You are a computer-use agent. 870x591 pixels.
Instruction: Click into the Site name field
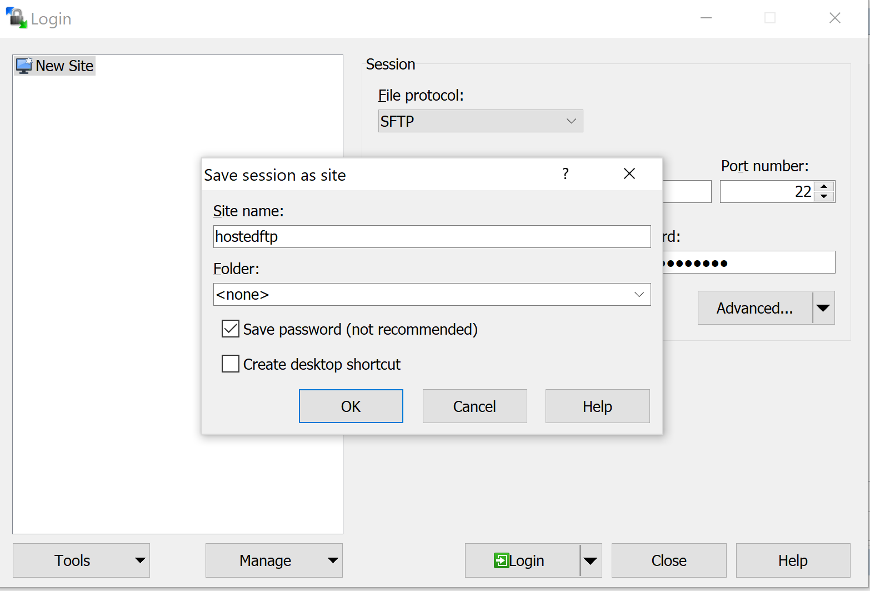[x=432, y=237]
